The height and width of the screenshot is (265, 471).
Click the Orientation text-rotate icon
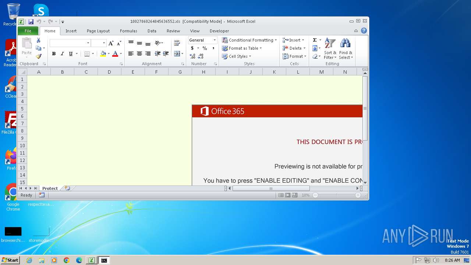point(158,43)
